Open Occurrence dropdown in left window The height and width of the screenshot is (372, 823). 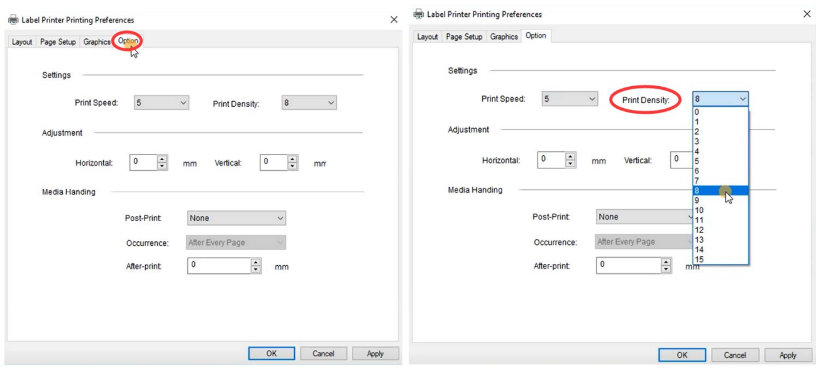[x=236, y=243]
